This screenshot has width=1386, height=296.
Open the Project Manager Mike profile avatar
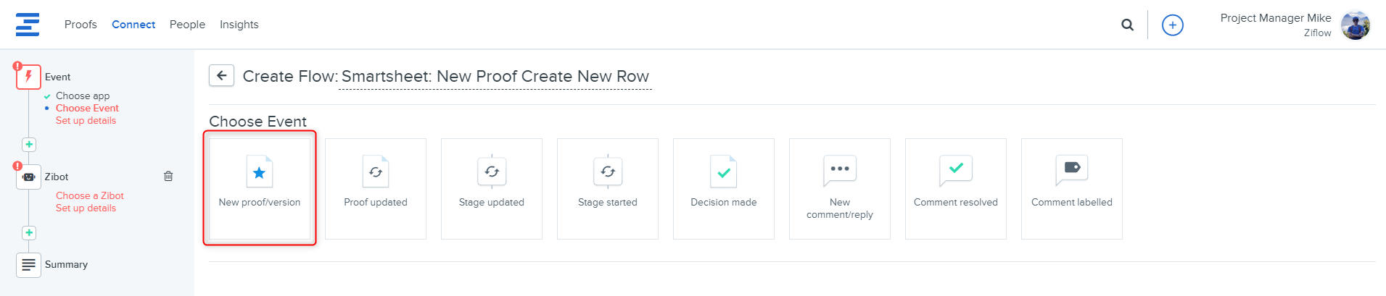[1355, 25]
